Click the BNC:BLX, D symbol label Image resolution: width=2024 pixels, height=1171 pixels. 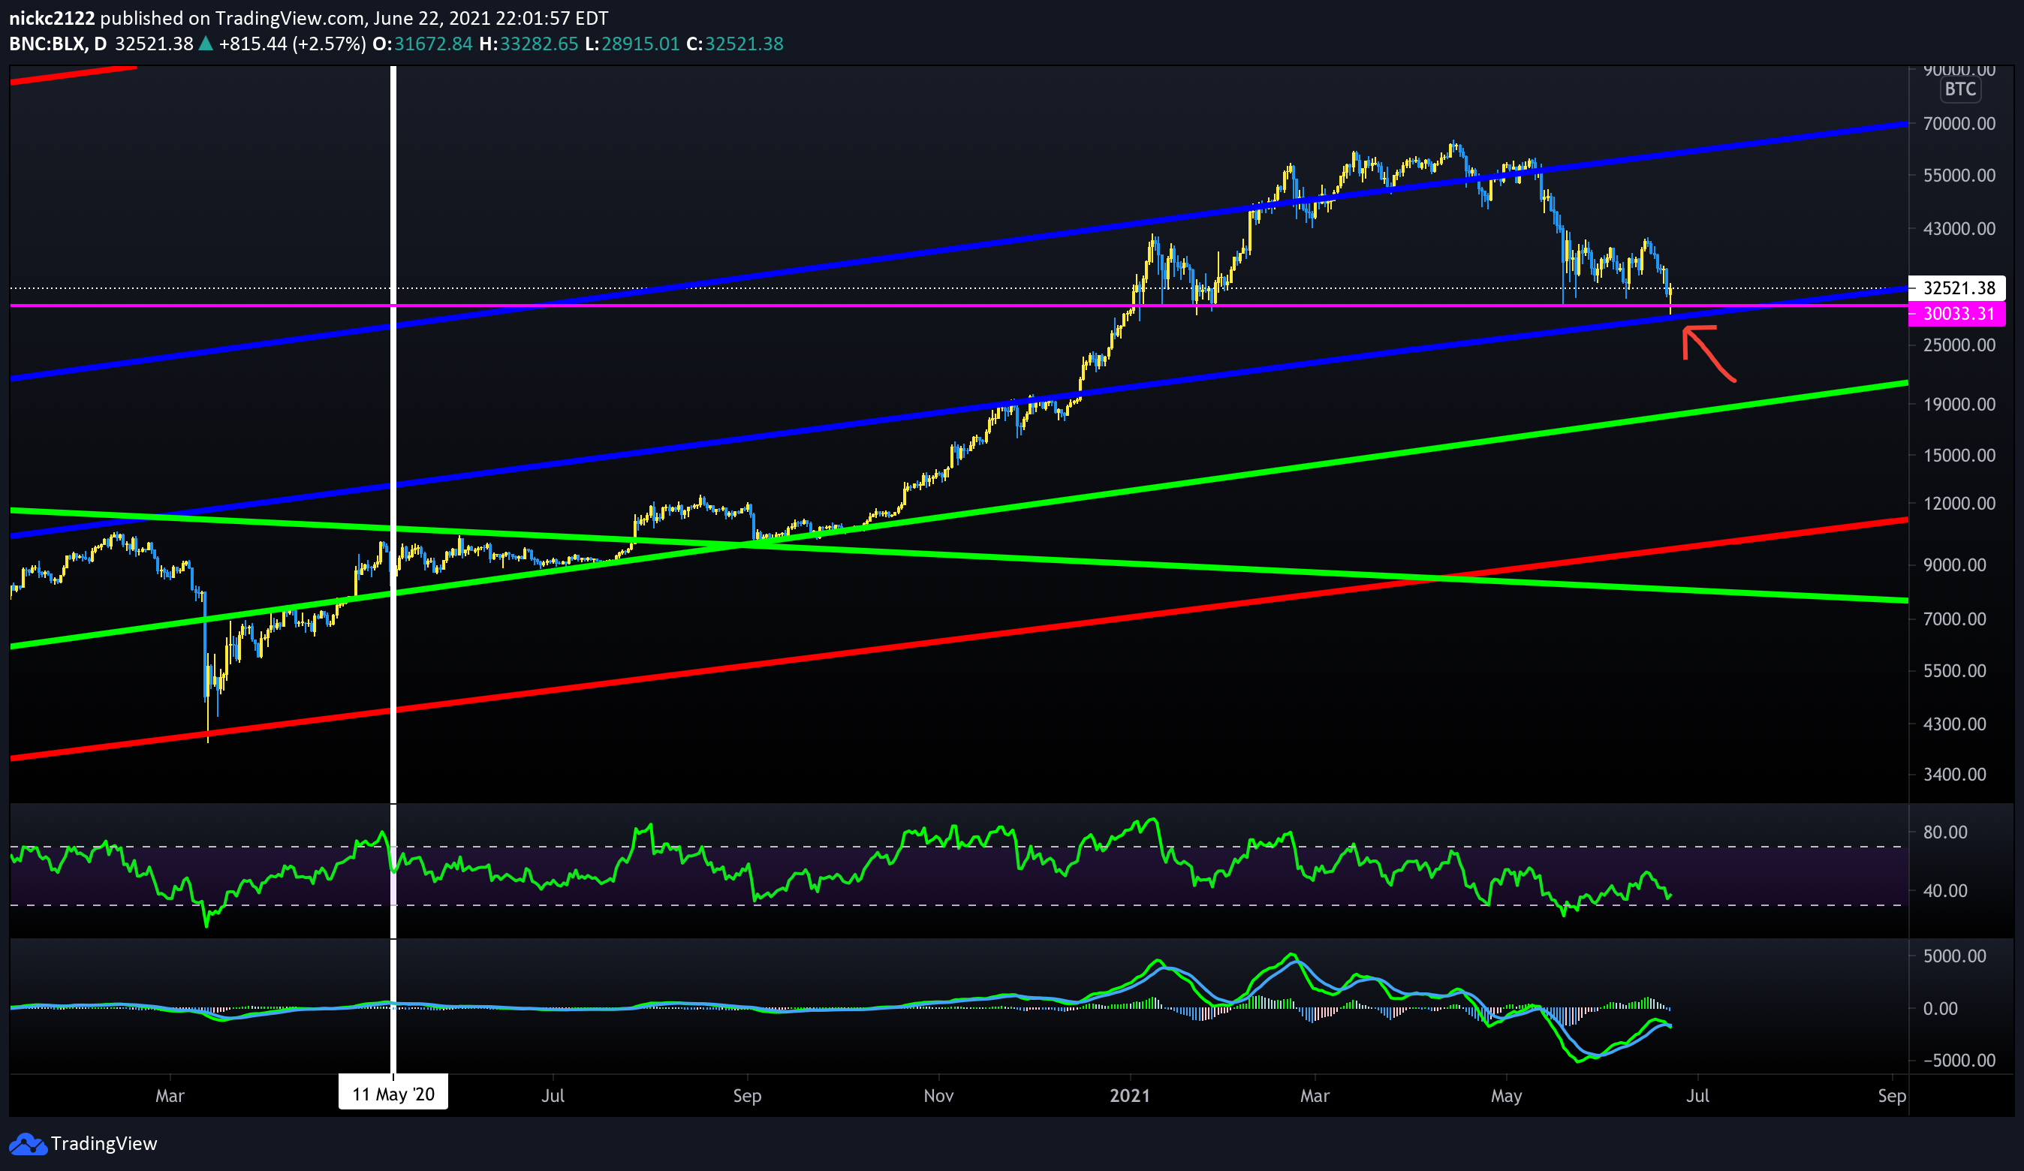pos(57,44)
